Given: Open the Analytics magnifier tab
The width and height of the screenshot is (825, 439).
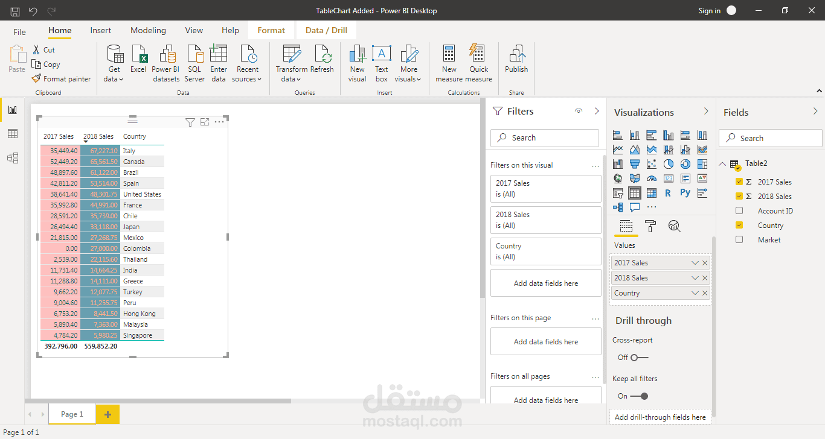Looking at the screenshot, I should pos(675,226).
